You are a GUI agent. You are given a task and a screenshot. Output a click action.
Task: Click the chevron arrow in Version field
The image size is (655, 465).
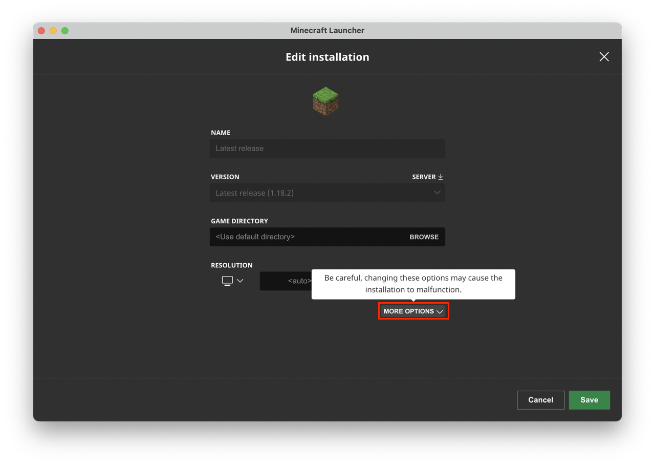point(437,193)
